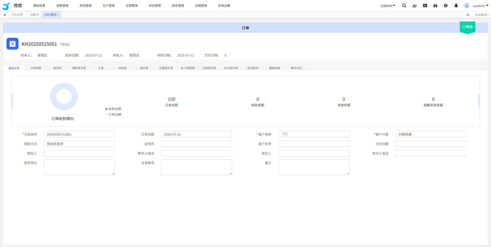Open the global search icon
The width and height of the screenshot is (491, 247).
tap(404, 6)
